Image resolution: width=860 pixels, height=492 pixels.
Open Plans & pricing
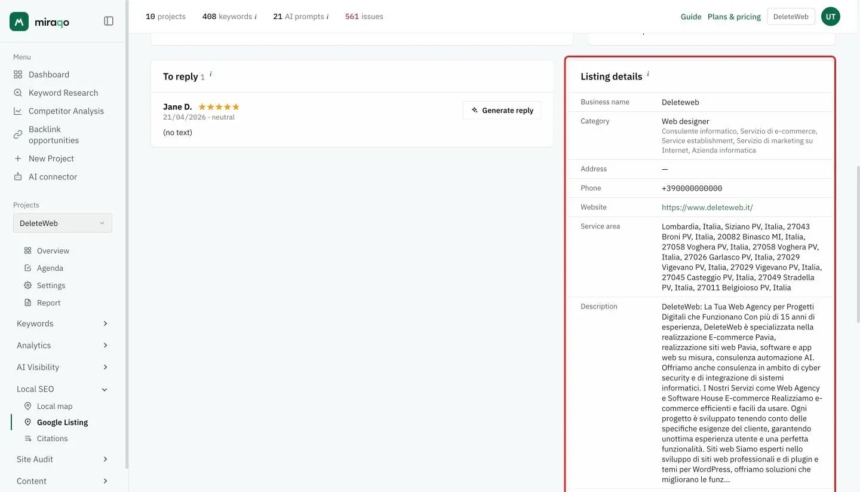(734, 17)
